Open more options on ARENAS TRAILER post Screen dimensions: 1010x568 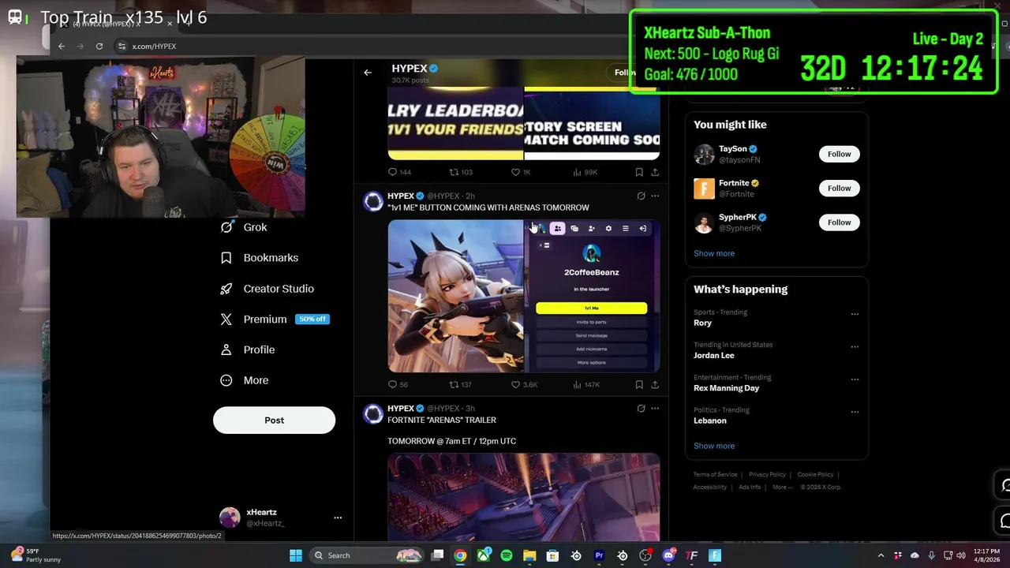(x=655, y=409)
